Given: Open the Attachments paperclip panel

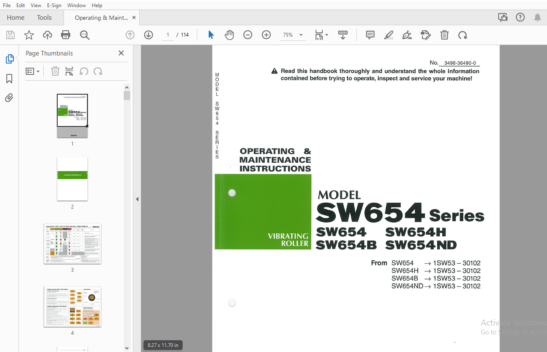Looking at the screenshot, I should click(x=9, y=98).
